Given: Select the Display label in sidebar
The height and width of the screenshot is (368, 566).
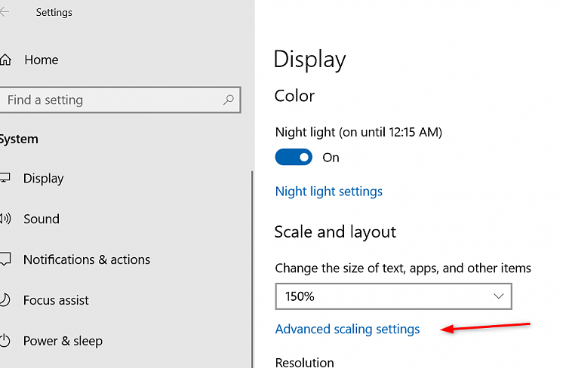Looking at the screenshot, I should click(43, 179).
